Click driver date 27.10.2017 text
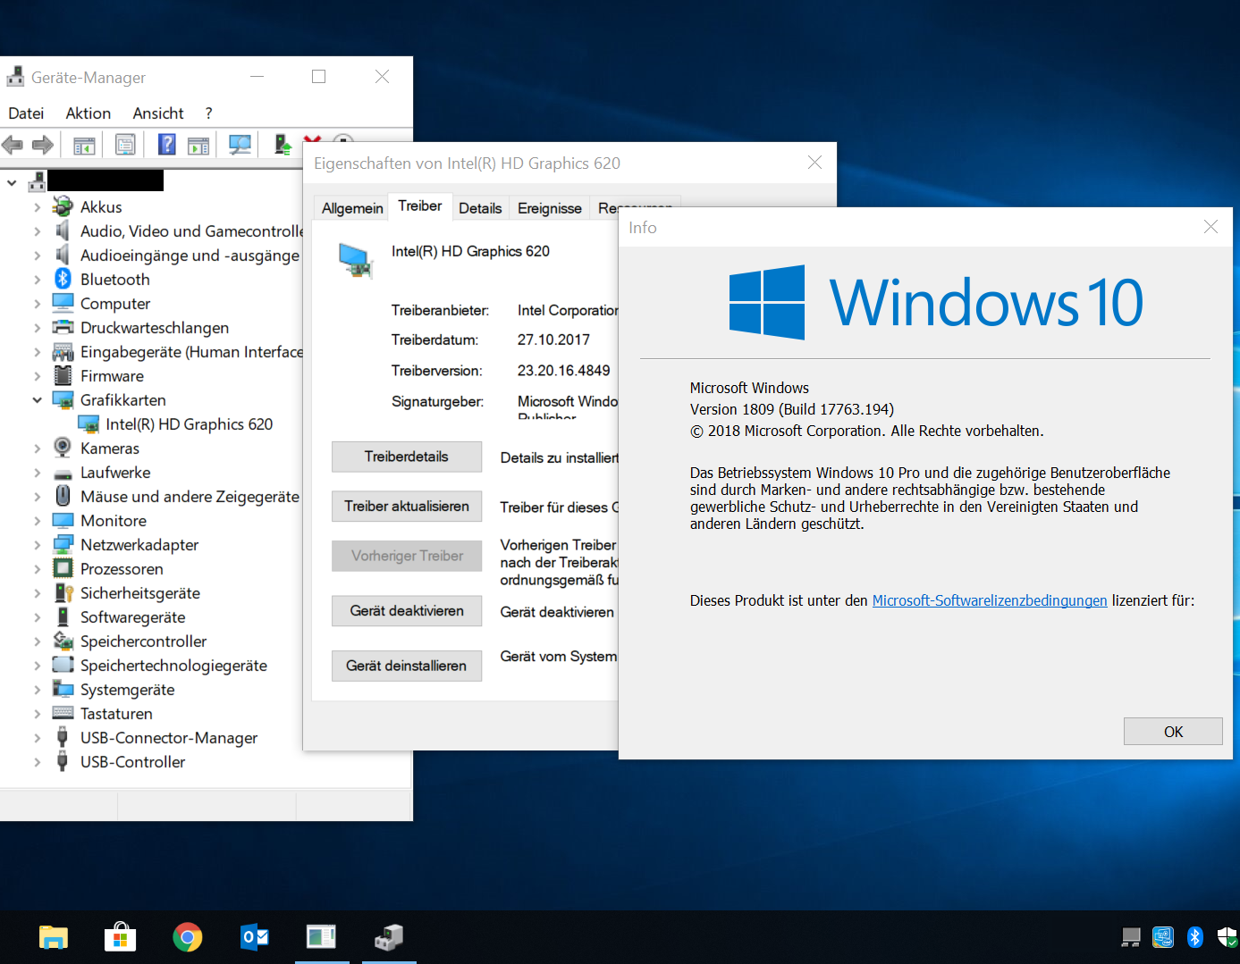The image size is (1240, 964). (554, 340)
